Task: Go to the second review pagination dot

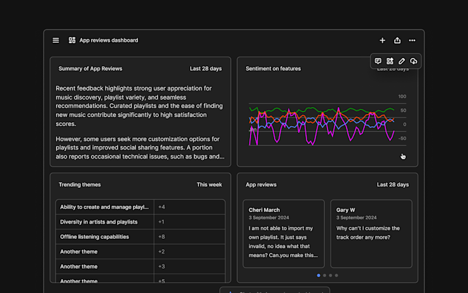Action: tap(324, 275)
